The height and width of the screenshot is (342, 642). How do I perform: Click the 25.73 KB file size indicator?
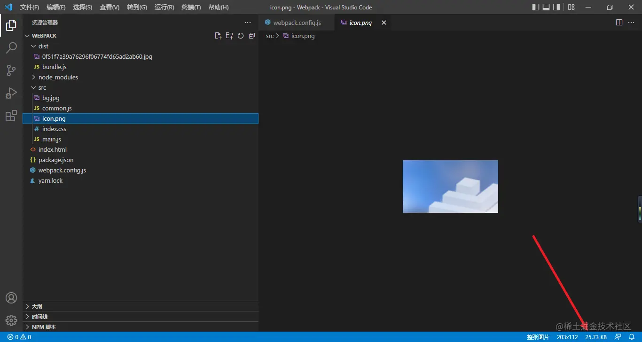(596, 337)
